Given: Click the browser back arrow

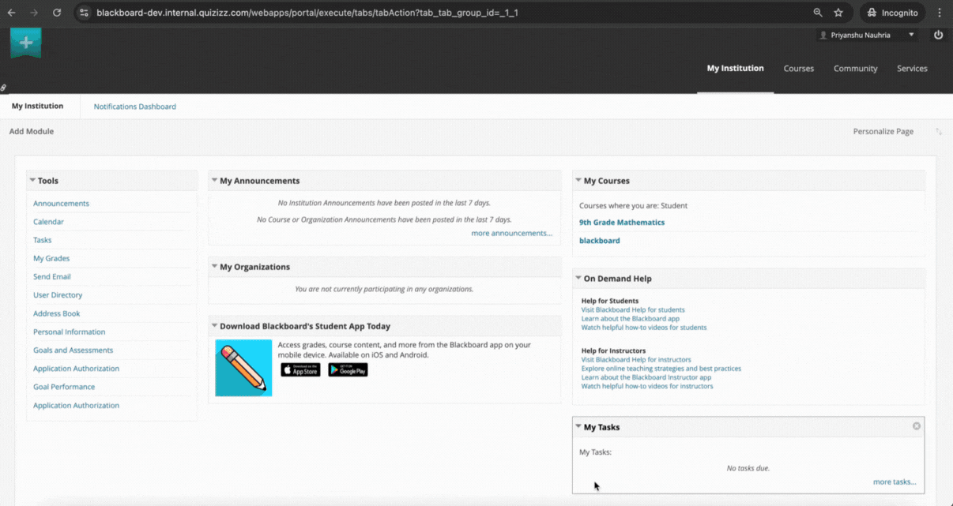Looking at the screenshot, I should [11, 13].
